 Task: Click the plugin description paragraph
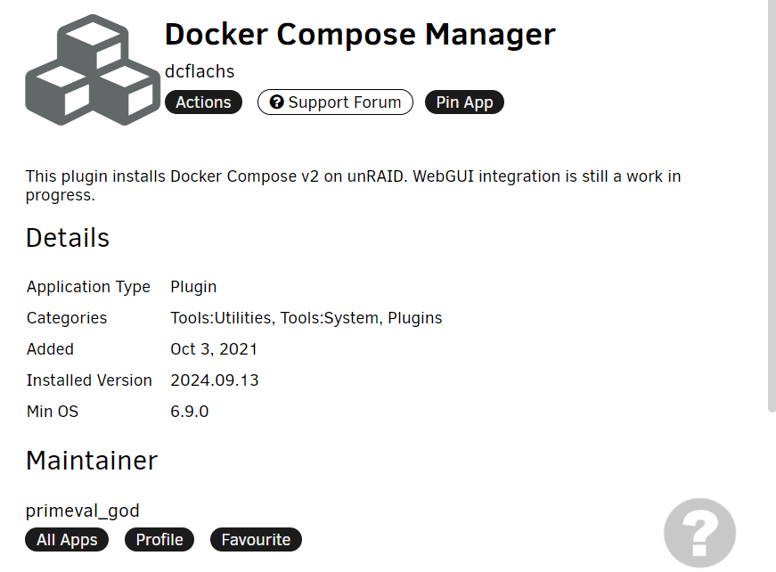point(354,185)
